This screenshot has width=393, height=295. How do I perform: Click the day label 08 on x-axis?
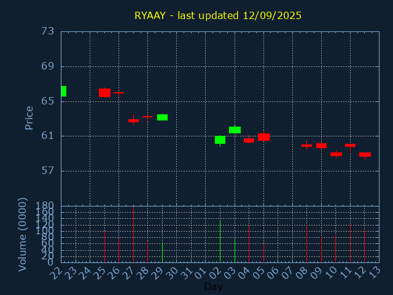click(x=302, y=273)
